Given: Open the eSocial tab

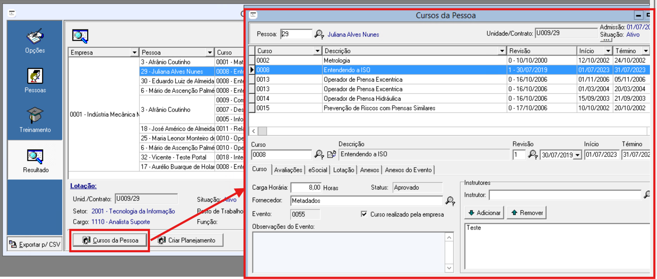Looking at the screenshot, I should (318, 170).
